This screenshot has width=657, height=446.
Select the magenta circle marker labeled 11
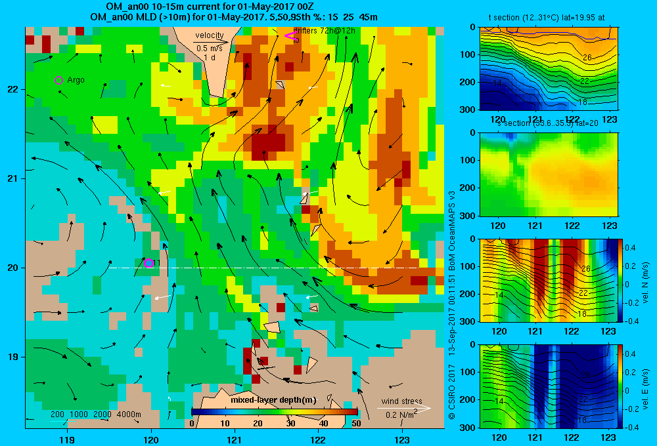148,263
